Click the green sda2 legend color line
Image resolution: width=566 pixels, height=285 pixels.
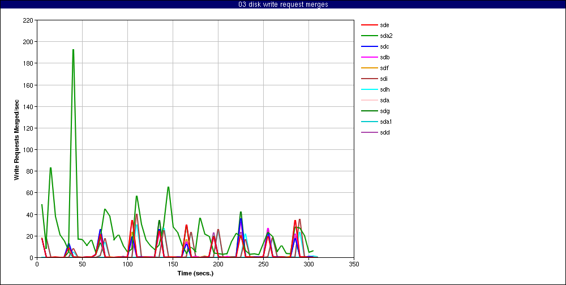coord(368,36)
